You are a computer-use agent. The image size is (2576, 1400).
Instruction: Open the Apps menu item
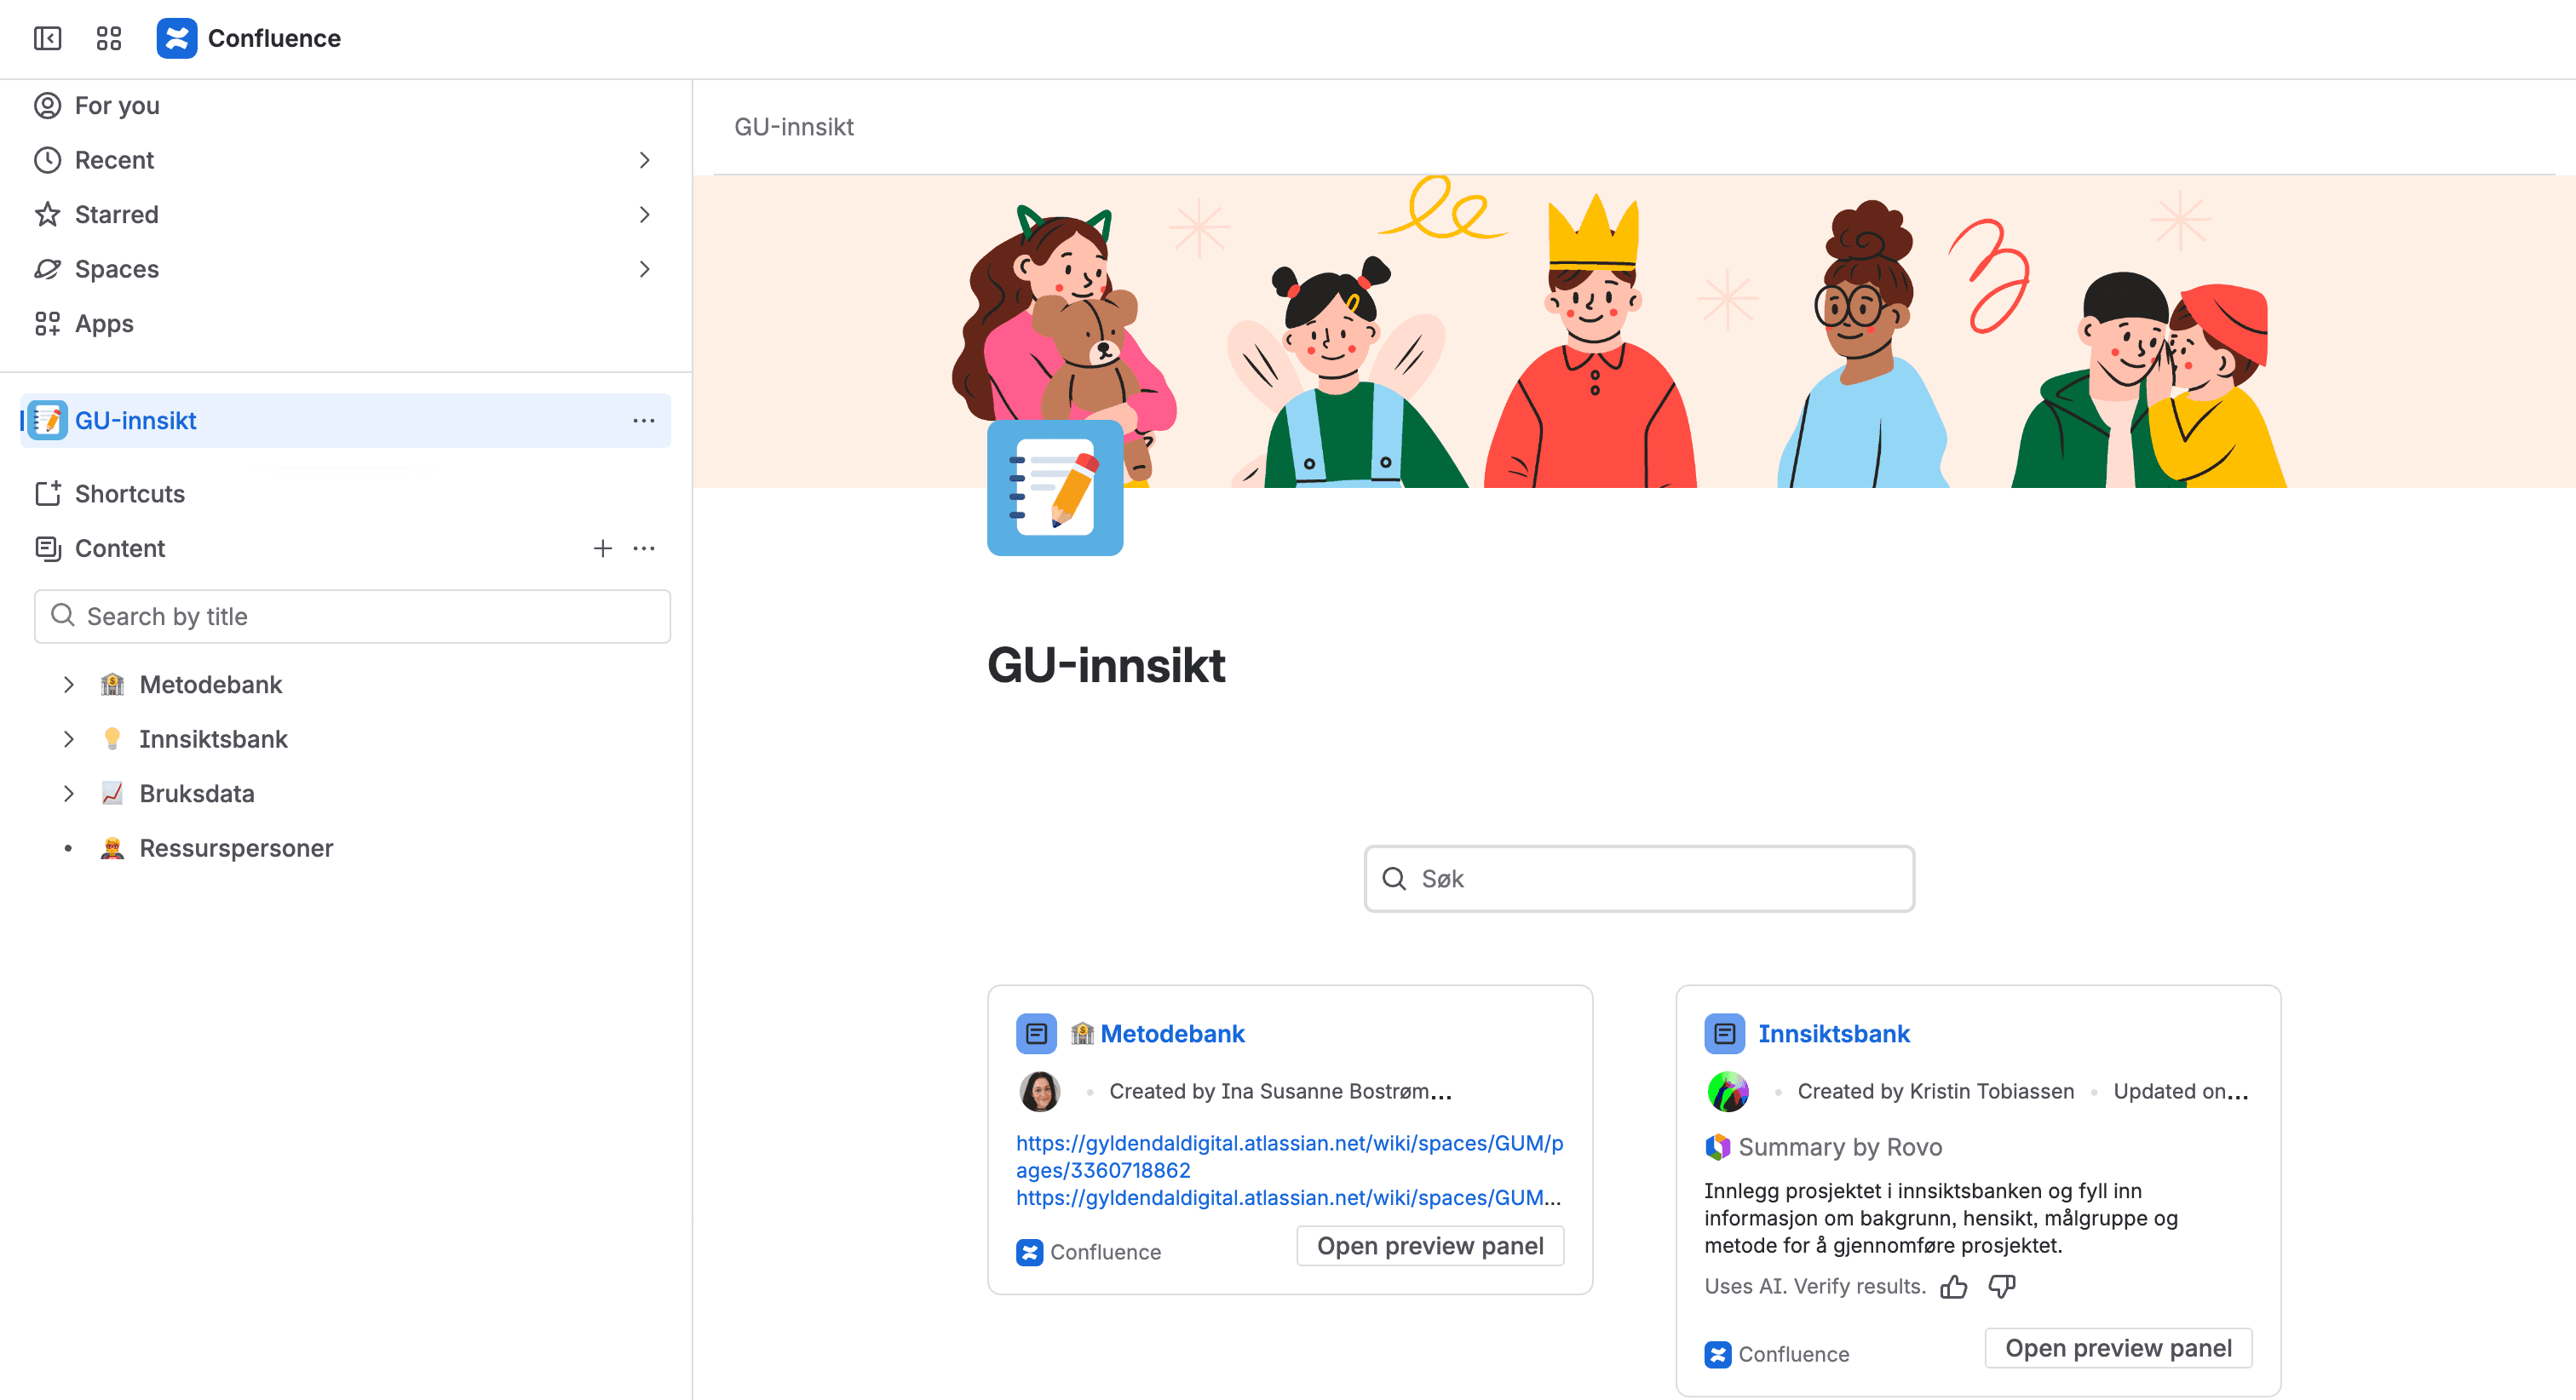(x=104, y=324)
